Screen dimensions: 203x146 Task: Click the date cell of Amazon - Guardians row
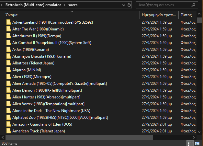click(157, 124)
